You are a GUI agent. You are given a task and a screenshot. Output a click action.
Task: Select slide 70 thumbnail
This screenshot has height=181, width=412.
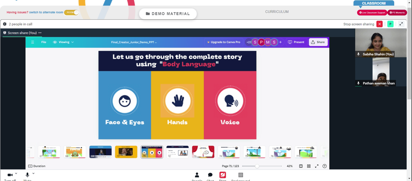pos(126,152)
